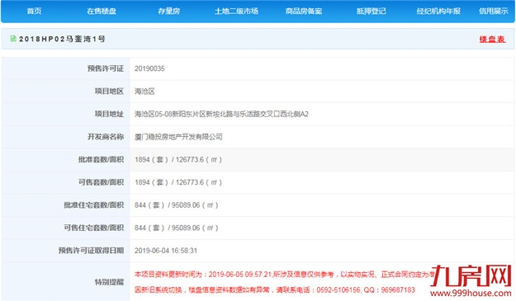Open the 首页 menu item
516x301 pixels.
point(34,12)
